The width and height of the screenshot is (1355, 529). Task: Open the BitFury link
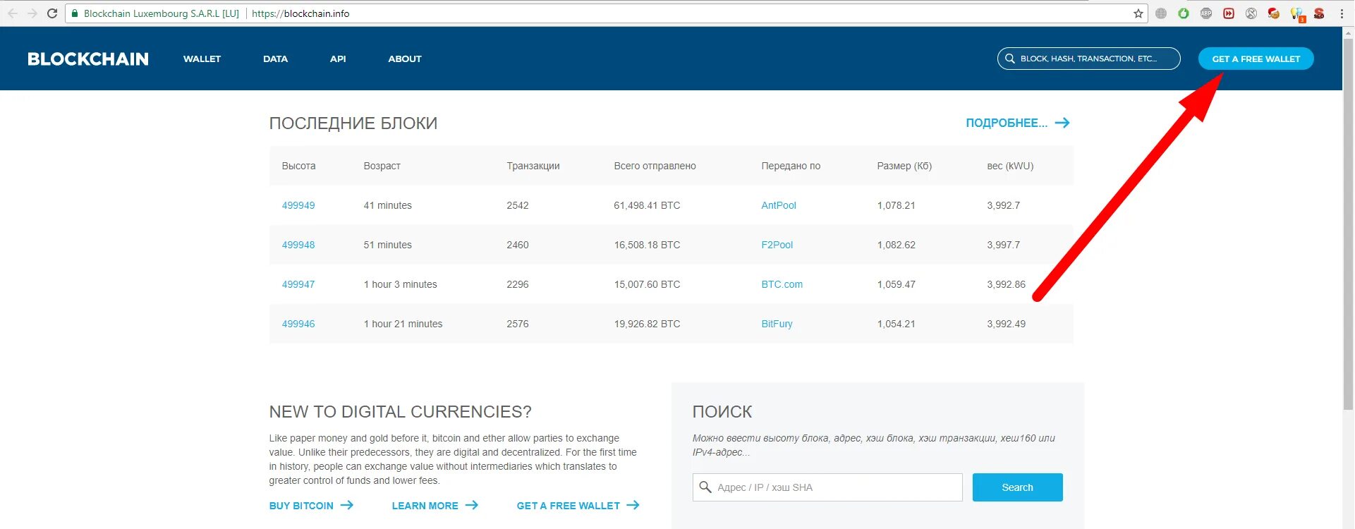point(777,324)
